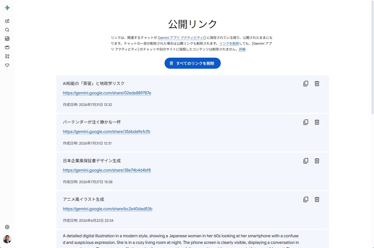Click the English digital illustration description text

181,241
